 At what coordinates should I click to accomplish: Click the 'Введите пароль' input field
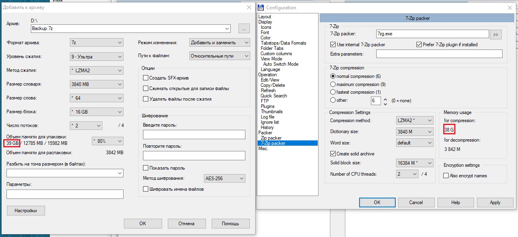point(194,134)
